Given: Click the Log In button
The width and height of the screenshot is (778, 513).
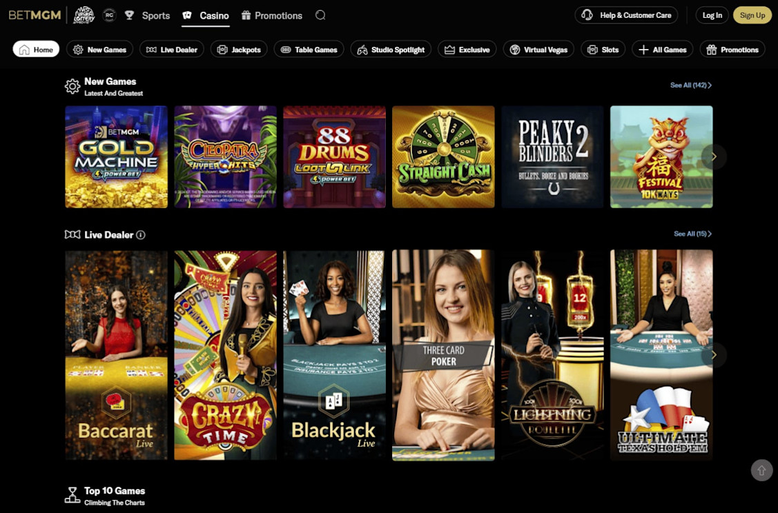Looking at the screenshot, I should (712, 15).
